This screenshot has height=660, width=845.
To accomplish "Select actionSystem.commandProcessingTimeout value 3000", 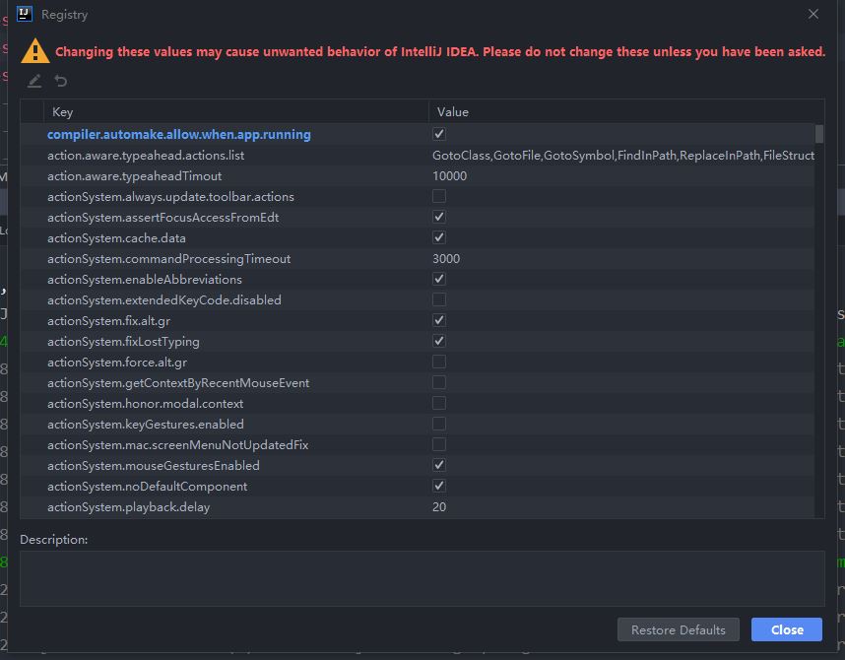I will click(446, 259).
